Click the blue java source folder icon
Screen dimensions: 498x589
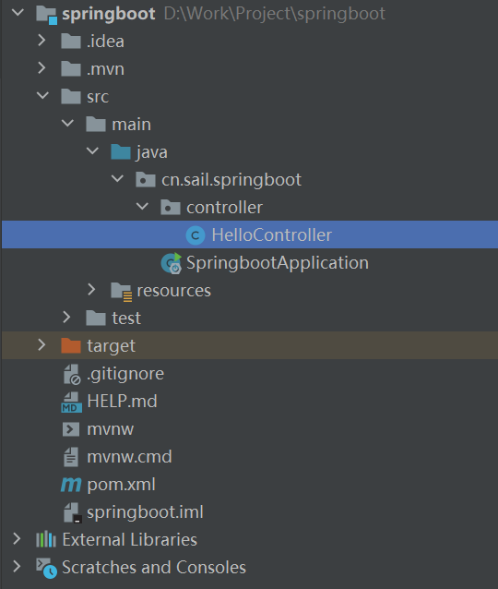(121, 151)
